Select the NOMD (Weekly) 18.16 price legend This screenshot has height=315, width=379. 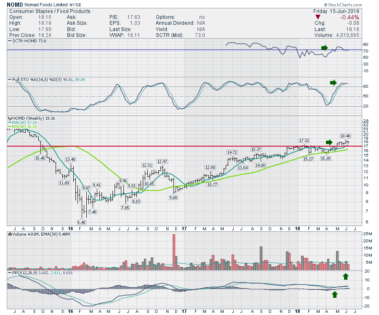point(32,118)
